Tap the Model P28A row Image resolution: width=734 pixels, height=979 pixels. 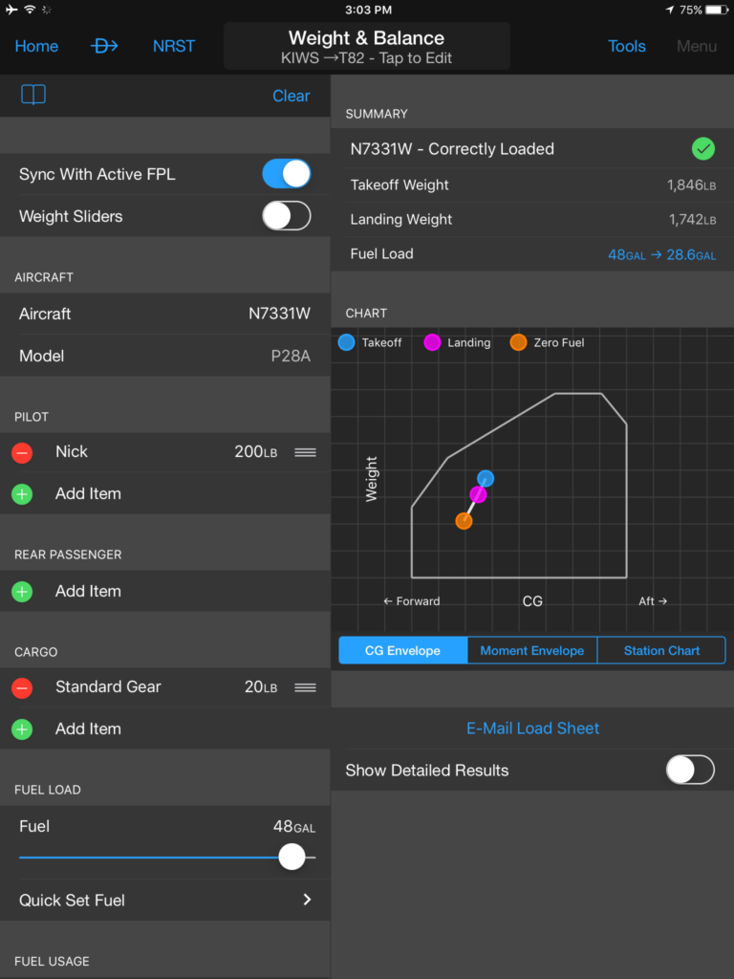tap(164, 356)
